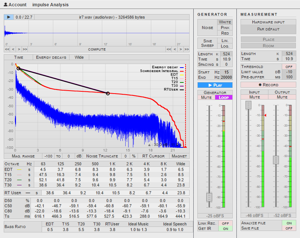The image size is (300, 238).
Task: Open the Wide octave band selector
Action: (x=79, y=57)
